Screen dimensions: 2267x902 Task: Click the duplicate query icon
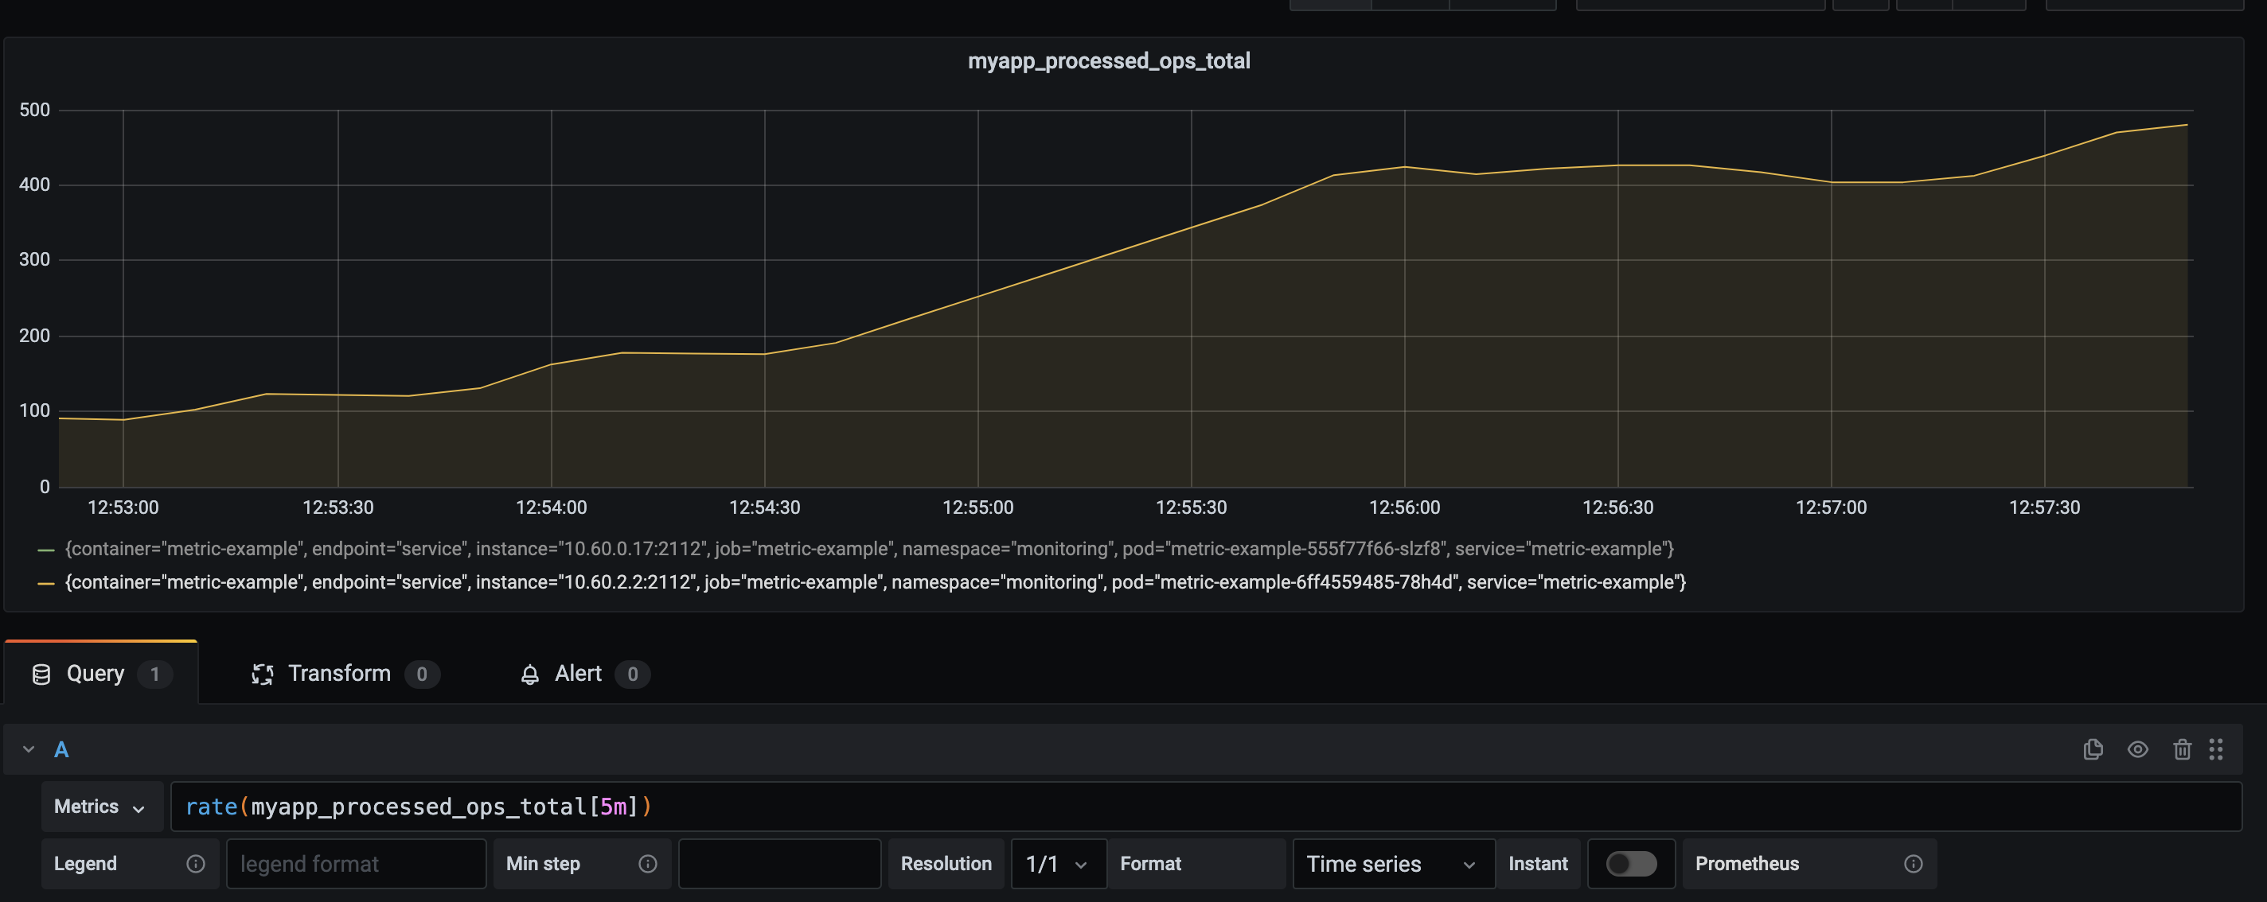tap(2095, 748)
